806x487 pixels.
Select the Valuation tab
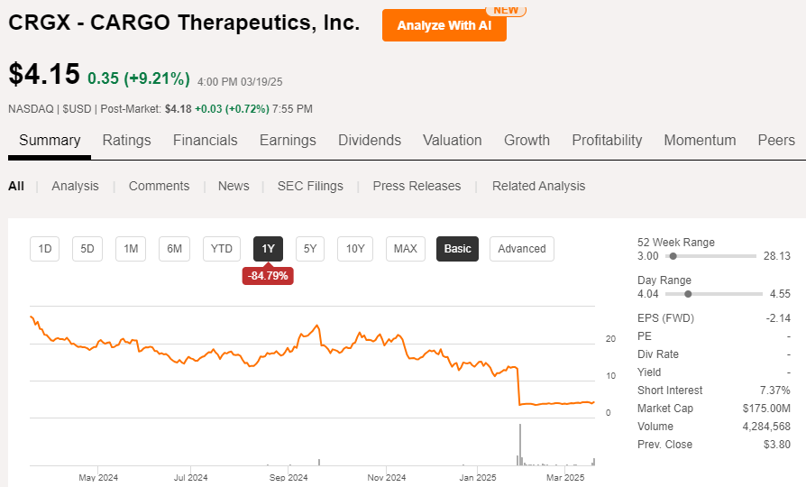click(452, 140)
